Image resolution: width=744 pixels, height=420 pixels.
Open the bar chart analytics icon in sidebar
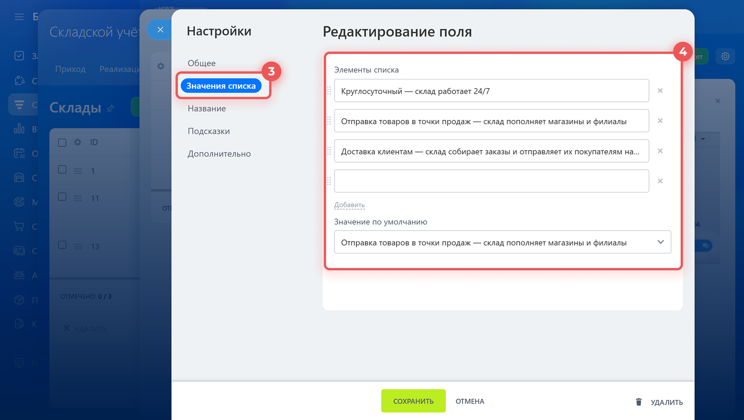click(x=19, y=129)
